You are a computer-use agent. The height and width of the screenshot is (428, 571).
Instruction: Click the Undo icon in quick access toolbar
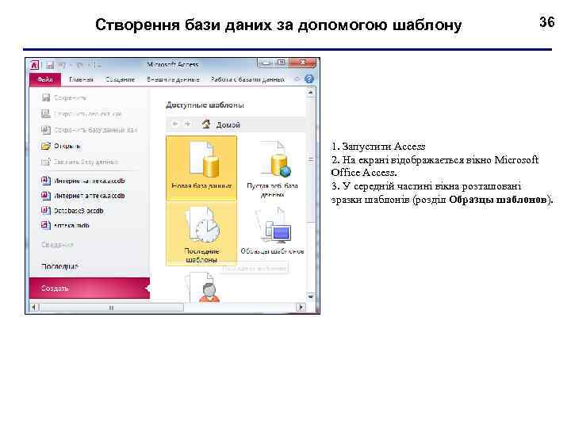coord(63,66)
